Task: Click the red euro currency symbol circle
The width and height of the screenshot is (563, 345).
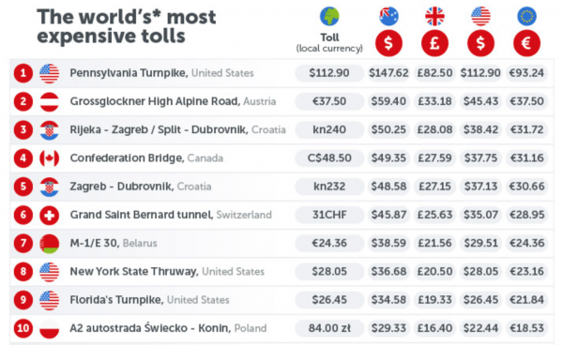Action: [x=526, y=43]
